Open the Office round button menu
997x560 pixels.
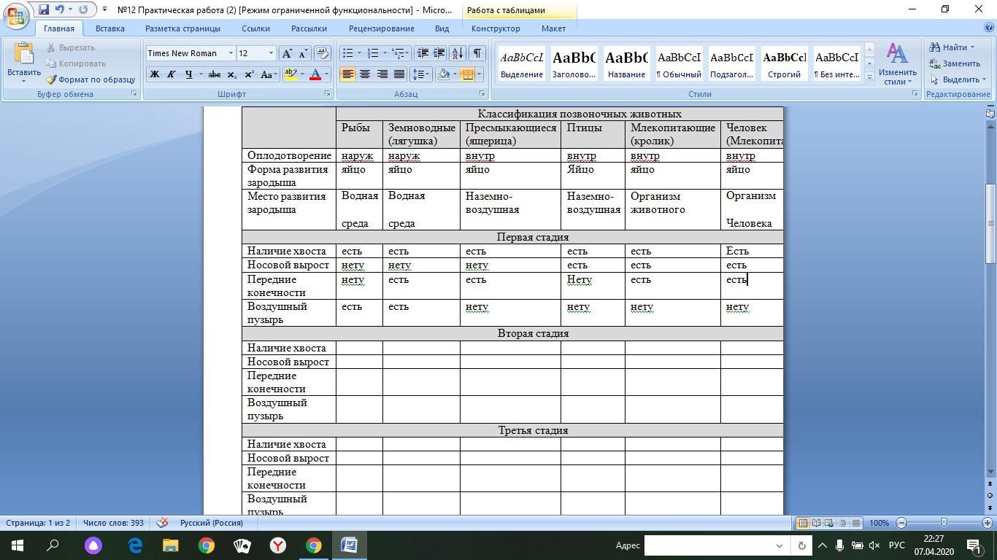point(18,16)
